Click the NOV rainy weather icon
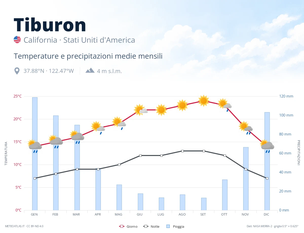The width and height of the screenshot is (304, 233). (246, 128)
